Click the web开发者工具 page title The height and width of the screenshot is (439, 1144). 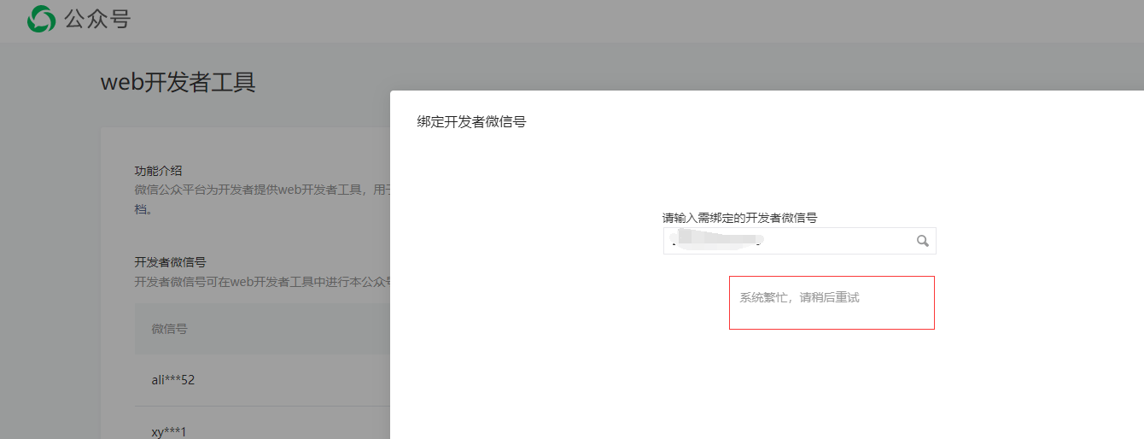click(x=178, y=82)
